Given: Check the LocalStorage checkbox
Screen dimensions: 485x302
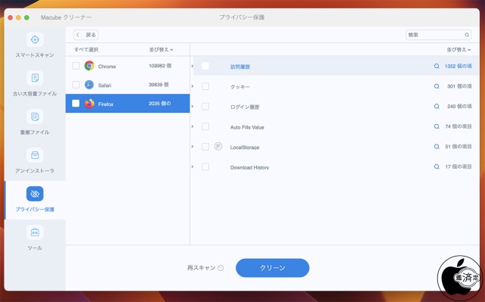Looking at the screenshot, I should [205, 147].
